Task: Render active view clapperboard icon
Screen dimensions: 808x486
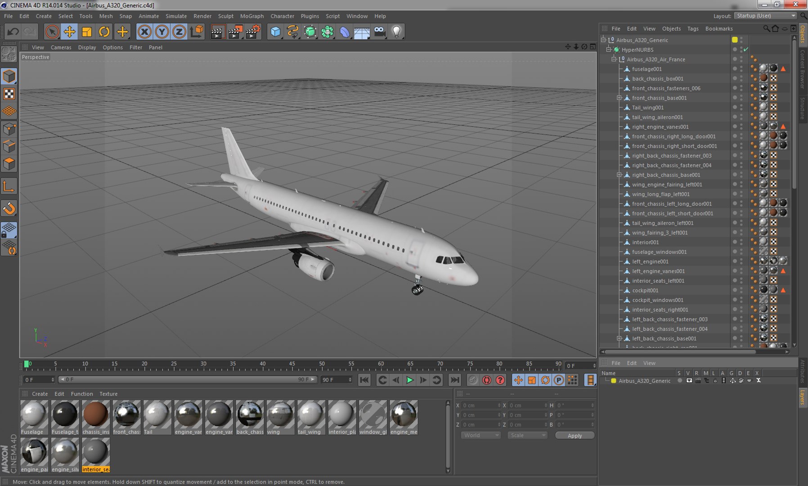Action: [x=218, y=31]
